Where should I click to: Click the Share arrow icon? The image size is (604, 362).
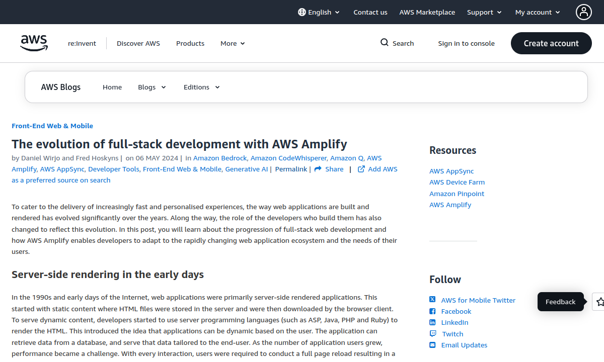pyautogui.click(x=318, y=169)
